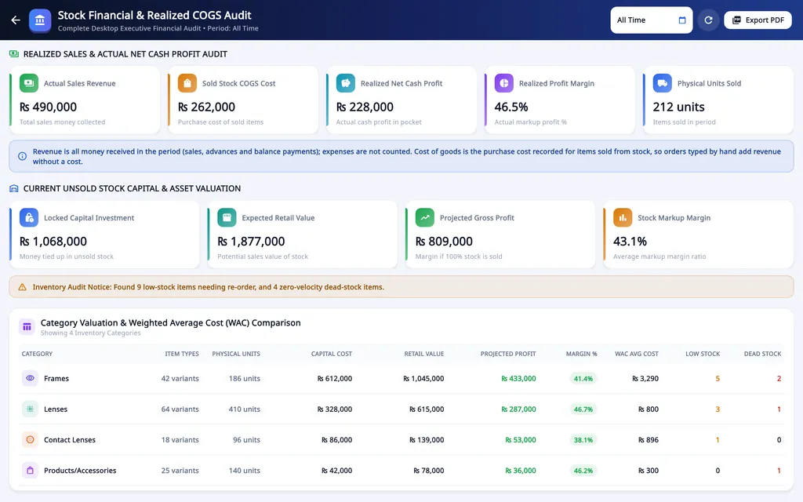Click the Realized Net Cash Profit piggy icon
Screen dimensions: 803x502
point(345,83)
